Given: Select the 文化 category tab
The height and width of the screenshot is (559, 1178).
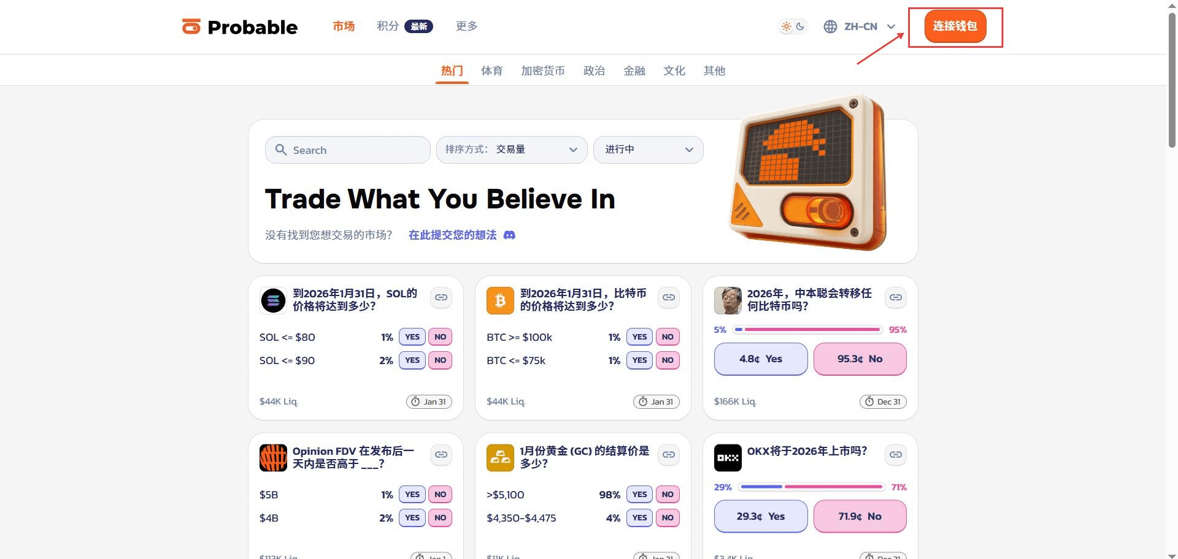Looking at the screenshot, I should pyautogui.click(x=674, y=70).
